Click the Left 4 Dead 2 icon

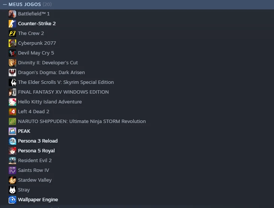pos(12,112)
